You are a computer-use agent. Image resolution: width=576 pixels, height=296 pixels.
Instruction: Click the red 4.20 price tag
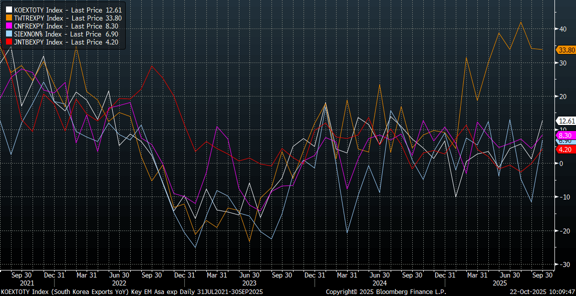click(x=565, y=149)
